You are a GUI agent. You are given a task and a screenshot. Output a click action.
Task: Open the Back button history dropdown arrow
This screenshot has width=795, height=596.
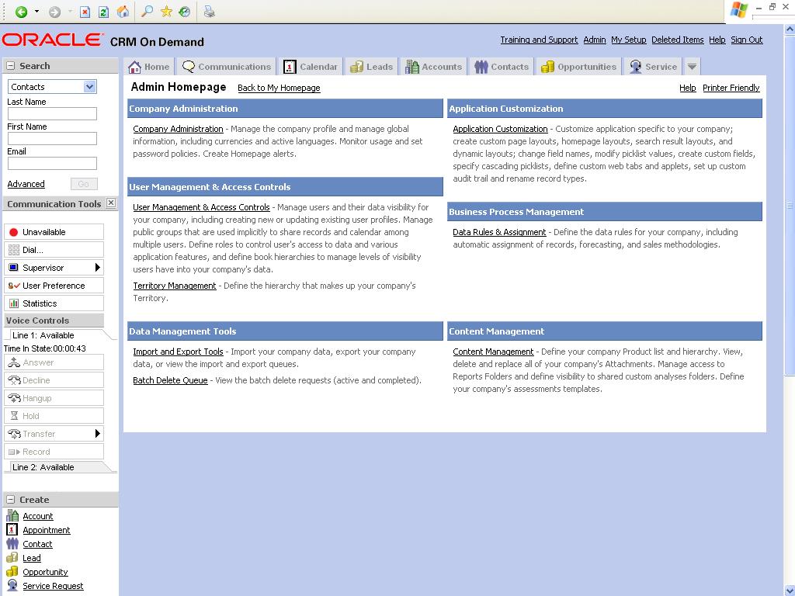point(36,12)
